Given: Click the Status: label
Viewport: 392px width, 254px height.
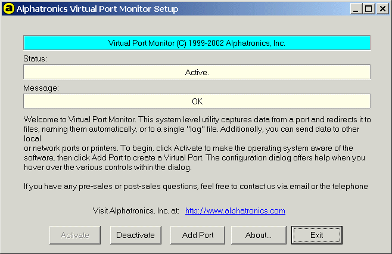Looking at the screenshot, I should pos(35,59).
